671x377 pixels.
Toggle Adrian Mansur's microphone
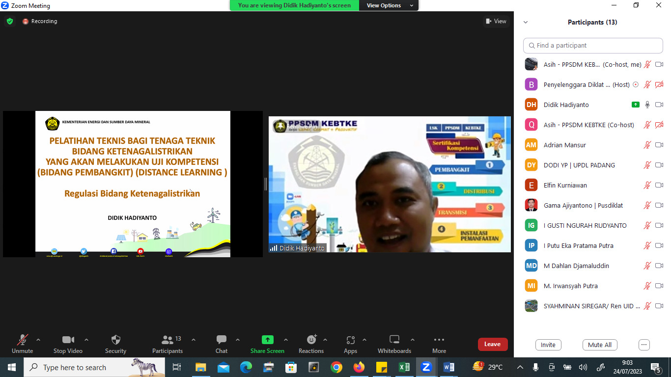click(x=647, y=145)
